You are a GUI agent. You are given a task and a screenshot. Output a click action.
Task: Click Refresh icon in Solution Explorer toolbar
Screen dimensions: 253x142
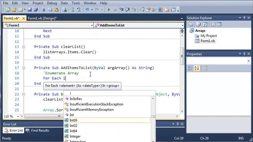pos(205,24)
